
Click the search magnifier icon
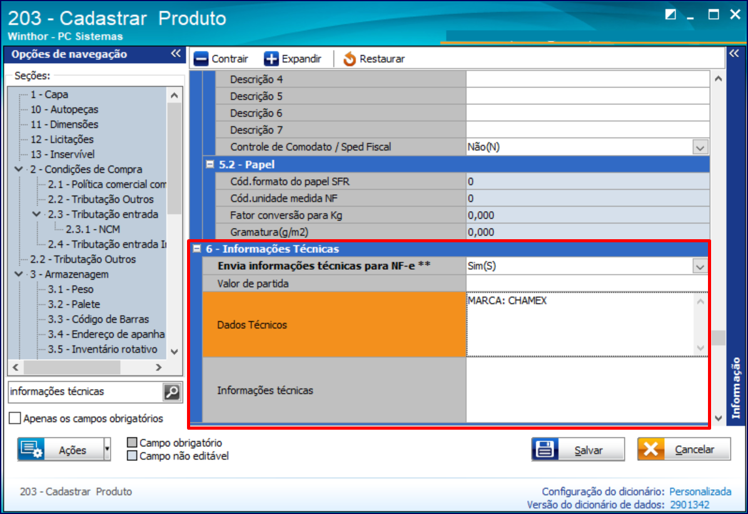tap(172, 392)
